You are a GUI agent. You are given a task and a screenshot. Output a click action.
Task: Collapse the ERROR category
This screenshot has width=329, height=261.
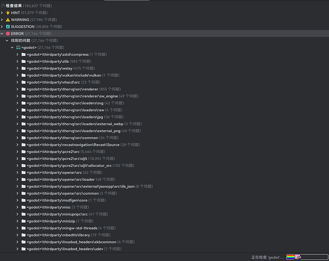point(2,33)
